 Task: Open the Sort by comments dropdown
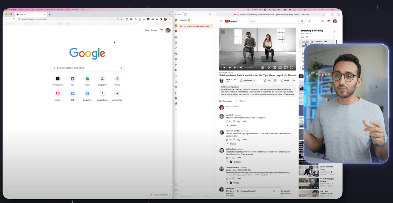click(x=241, y=101)
